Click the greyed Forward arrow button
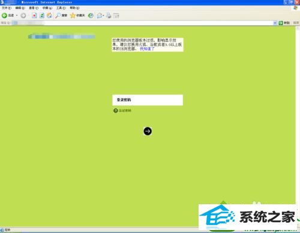 point(23,16)
